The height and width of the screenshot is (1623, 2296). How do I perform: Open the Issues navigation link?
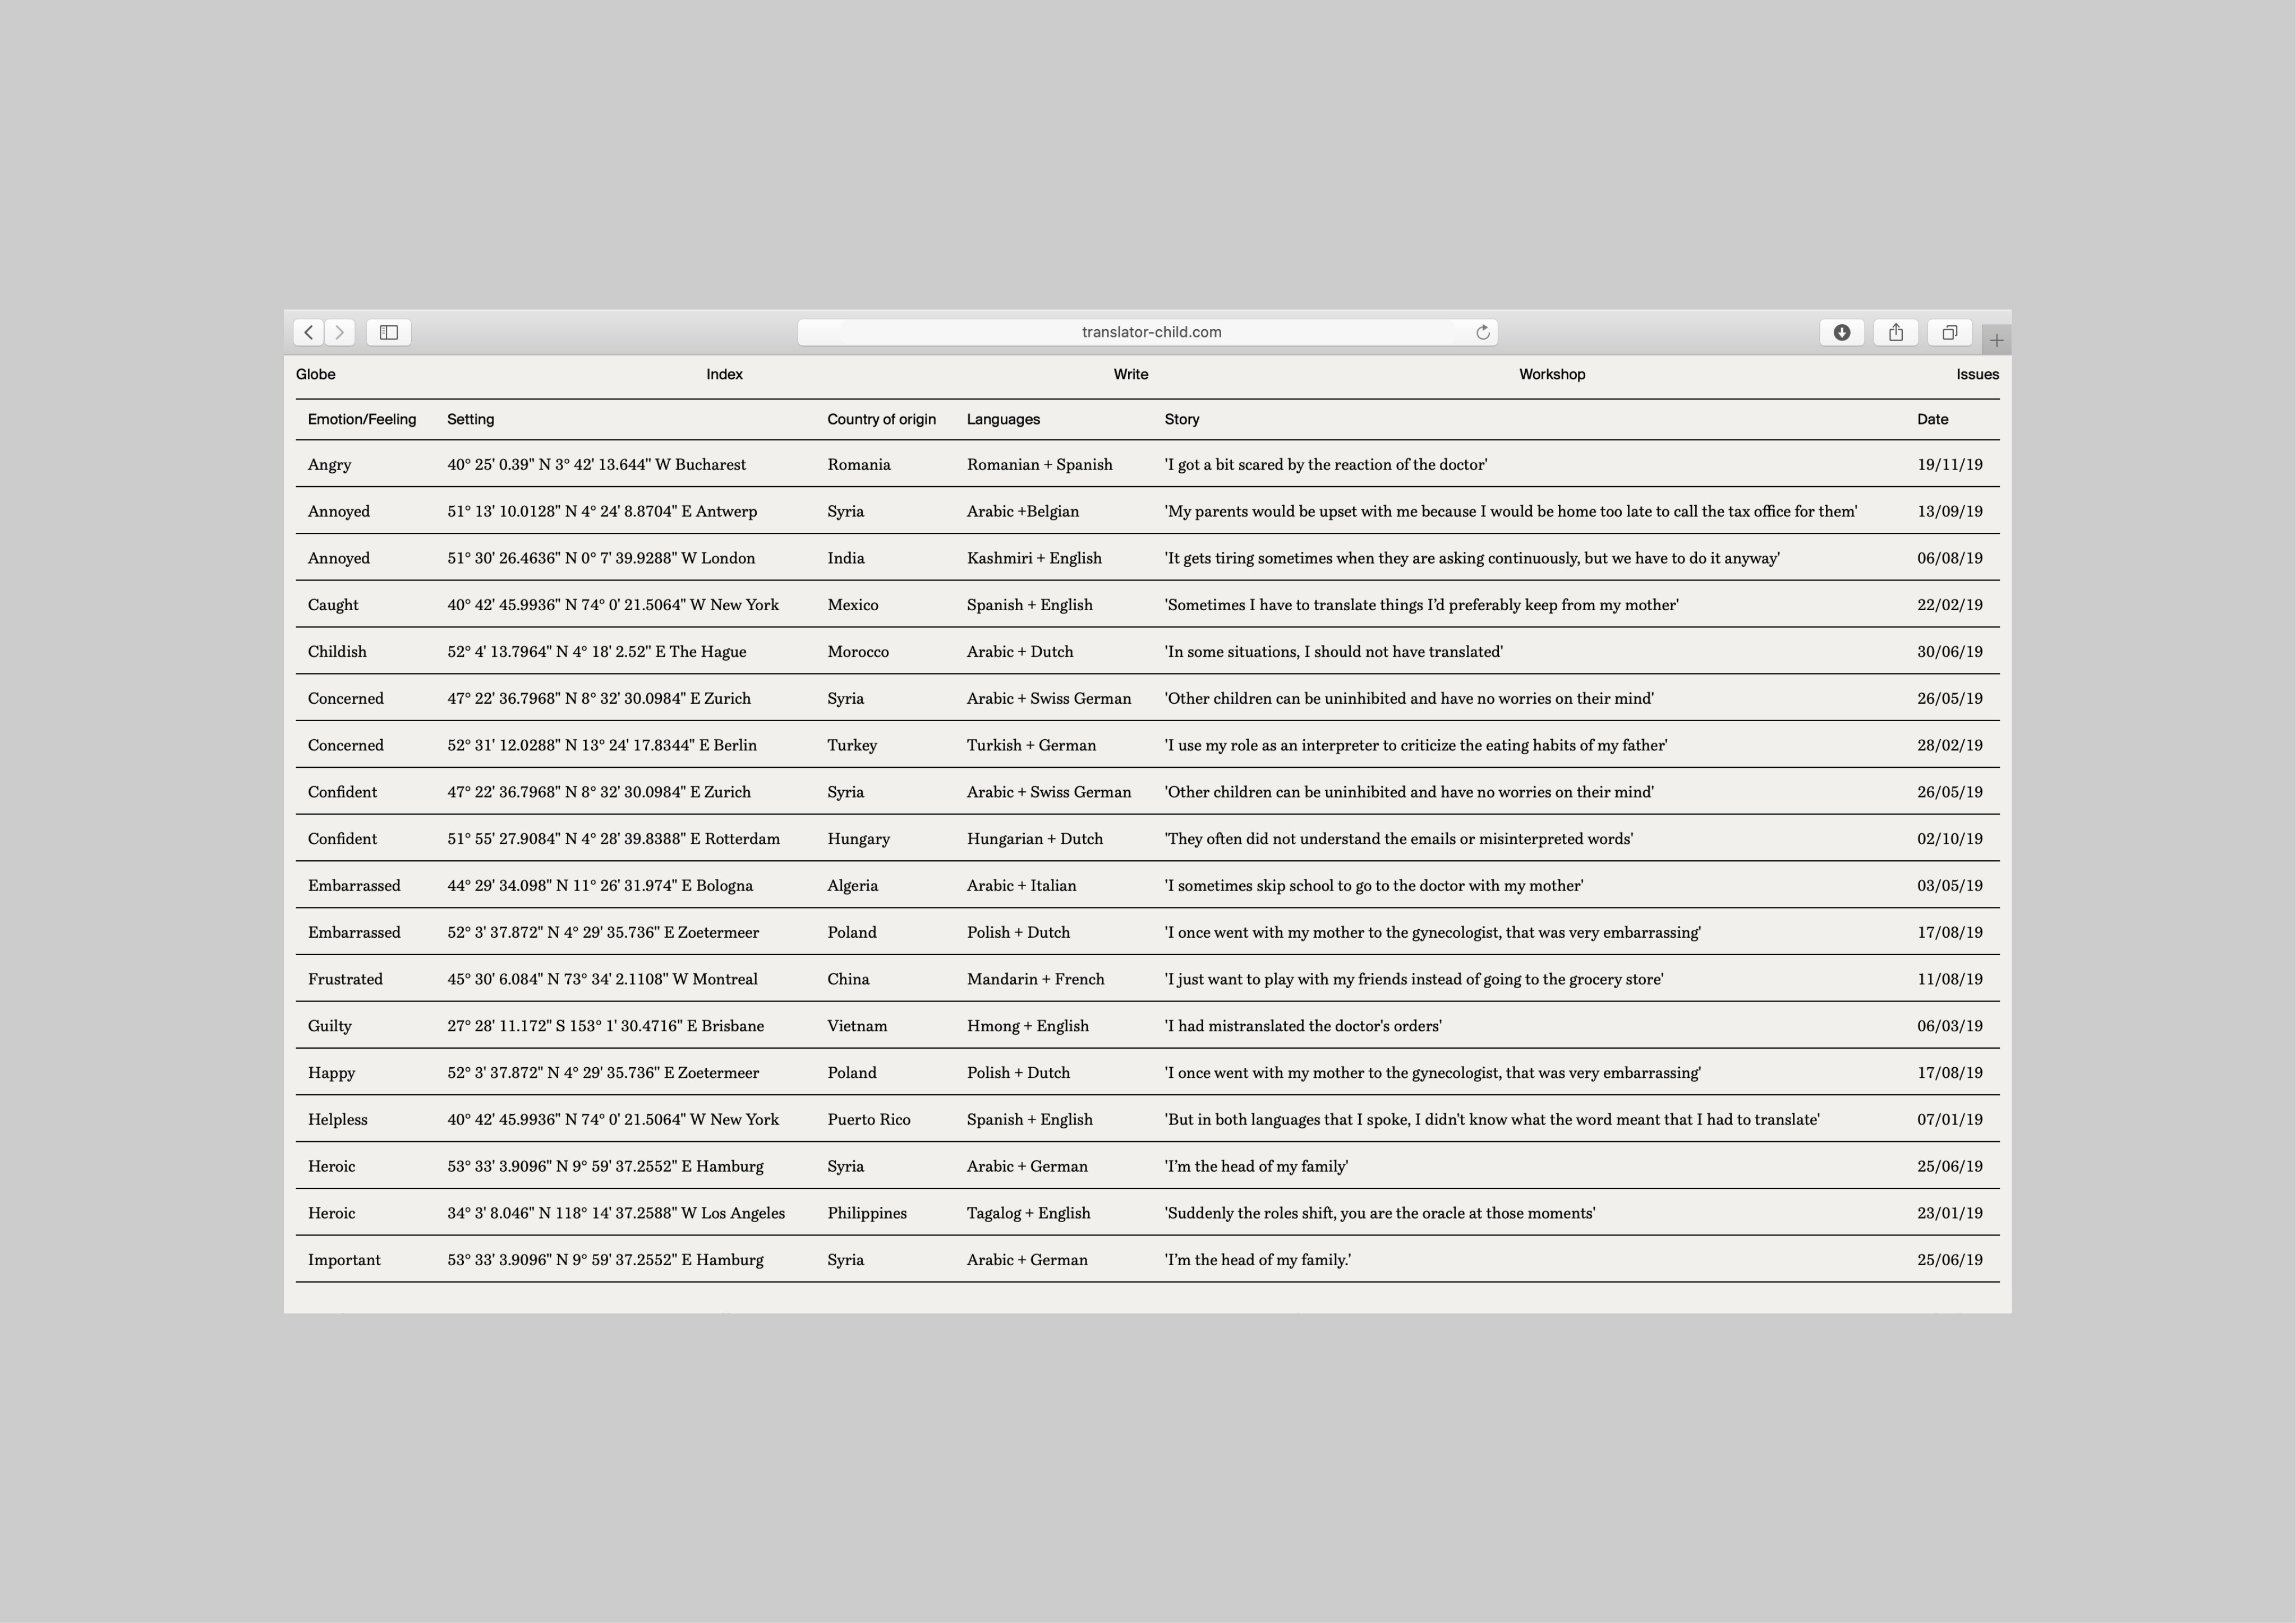[1977, 374]
